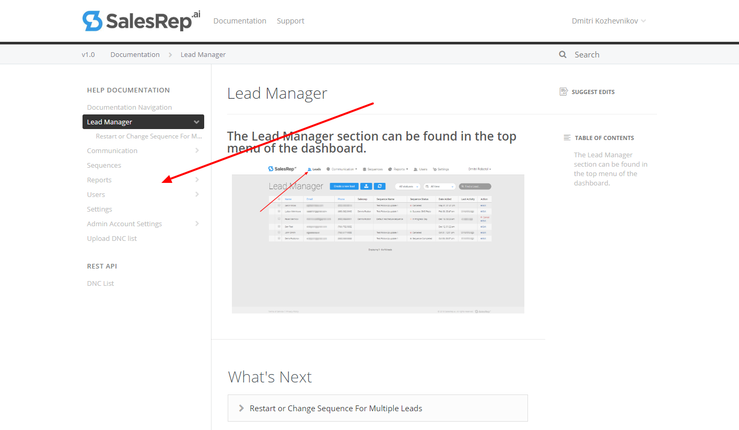The width and height of the screenshot is (739, 430).
Task: Open Restart or Change Sequence For Multiple Leads card
Action: pyautogui.click(x=378, y=408)
